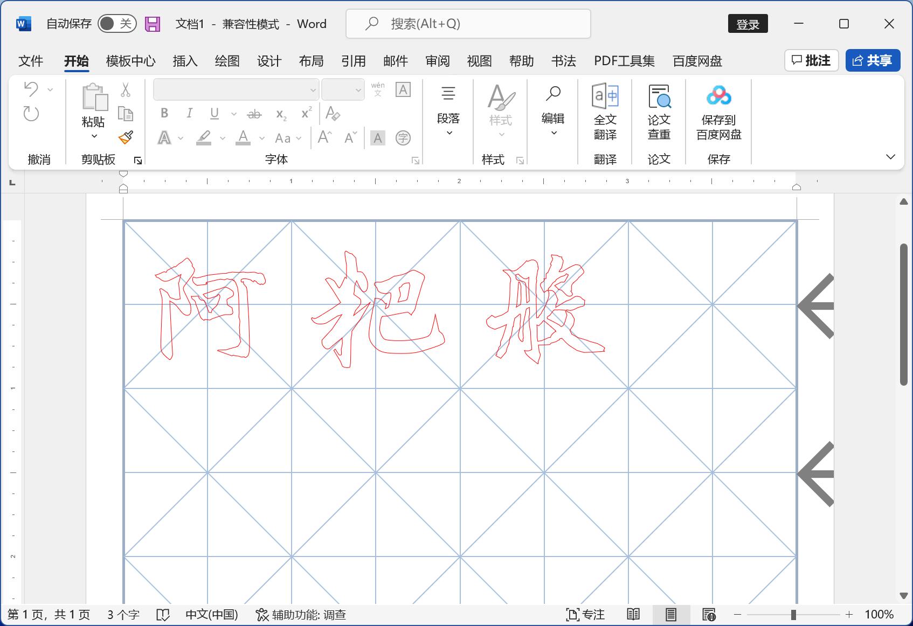Open the Comments button

click(811, 60)
